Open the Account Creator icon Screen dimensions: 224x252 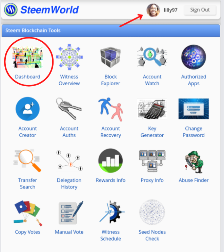[27, 109]
